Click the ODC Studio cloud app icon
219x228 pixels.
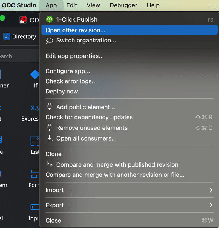point(23,20)
